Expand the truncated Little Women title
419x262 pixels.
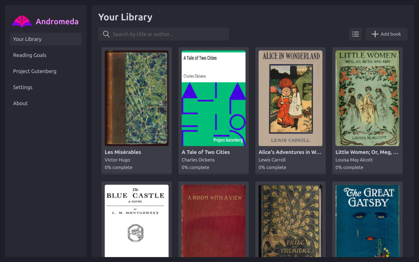(367, 152)
